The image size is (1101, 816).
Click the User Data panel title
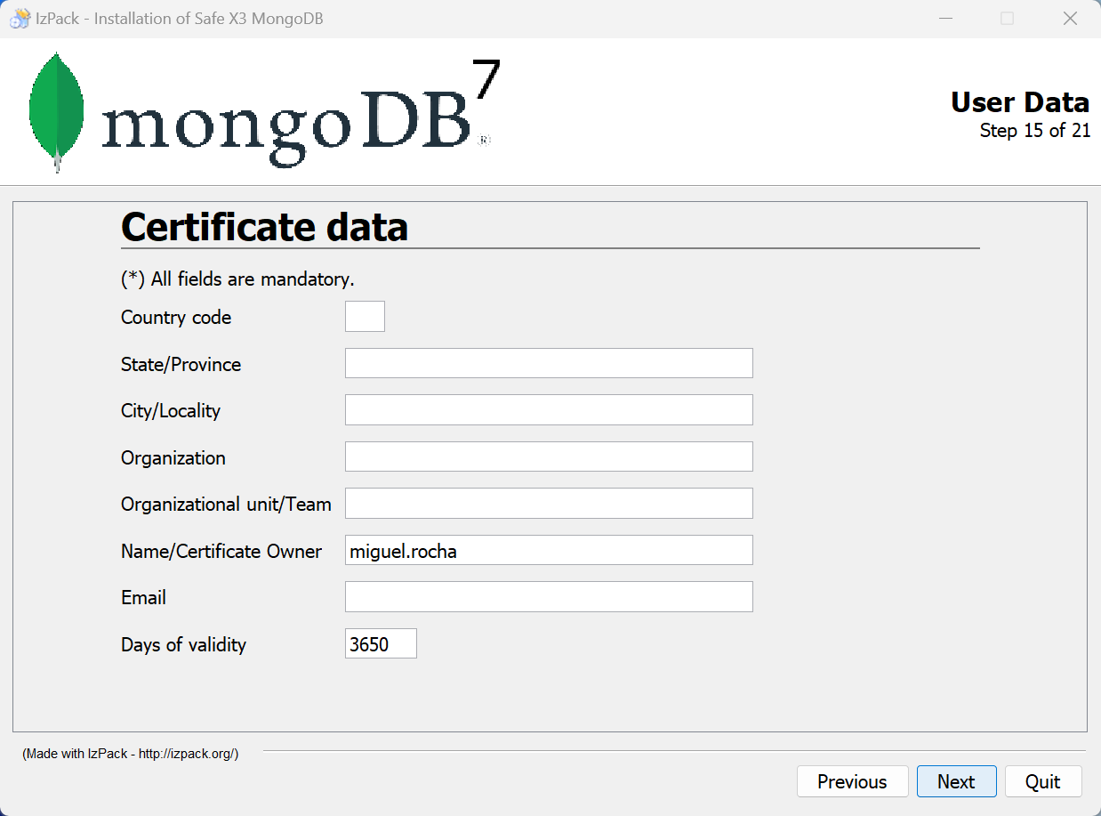(x=1019, y=102)
